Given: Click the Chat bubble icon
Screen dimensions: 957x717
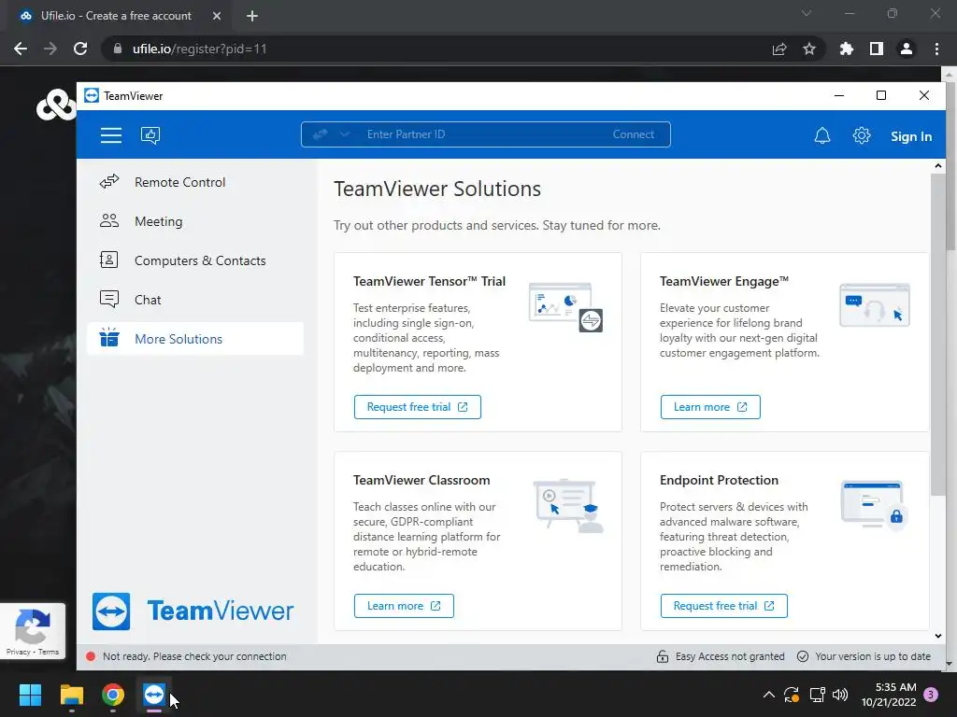Looking at the screenshot, I should click(109, 299).
